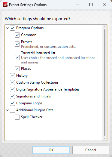Toggle the Presets checkbox
The image size is (112, 157).
17,44
